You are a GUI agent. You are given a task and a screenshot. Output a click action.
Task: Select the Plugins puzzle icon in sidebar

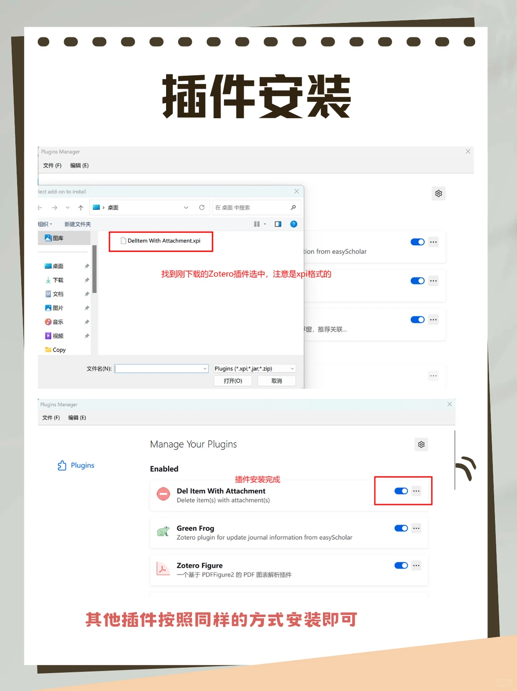(62, 465)
